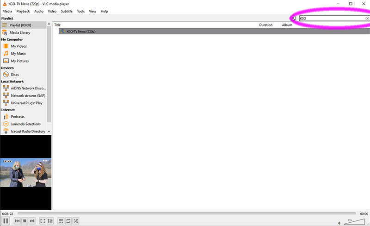Go to previous media track
370x226 pixels.
pyautogui.click(x=17, y=221)
